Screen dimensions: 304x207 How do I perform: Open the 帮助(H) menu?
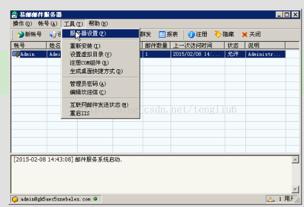coord(98,24)
